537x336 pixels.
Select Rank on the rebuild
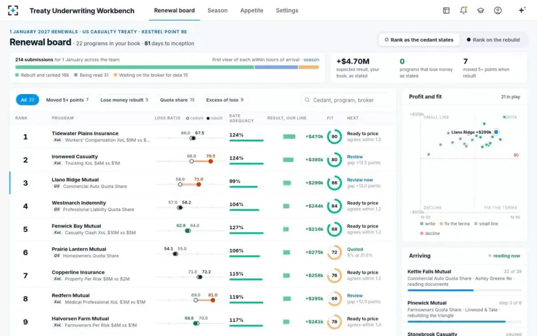click(493, 40)
